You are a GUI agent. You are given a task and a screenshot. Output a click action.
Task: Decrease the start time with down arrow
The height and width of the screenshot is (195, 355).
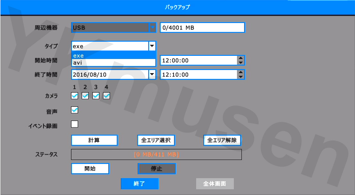241,63
